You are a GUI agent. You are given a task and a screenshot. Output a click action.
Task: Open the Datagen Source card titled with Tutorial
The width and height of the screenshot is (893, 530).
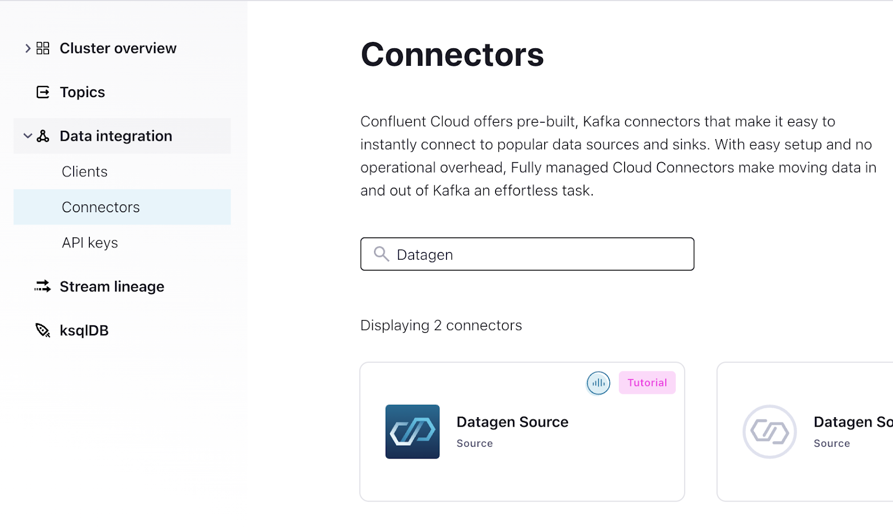[522, 432]
